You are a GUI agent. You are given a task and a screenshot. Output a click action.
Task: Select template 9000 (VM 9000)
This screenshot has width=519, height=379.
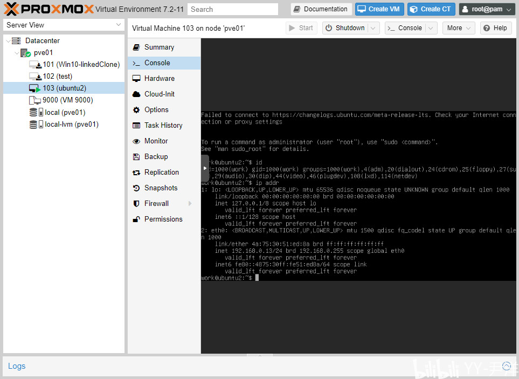pos(67,100)
